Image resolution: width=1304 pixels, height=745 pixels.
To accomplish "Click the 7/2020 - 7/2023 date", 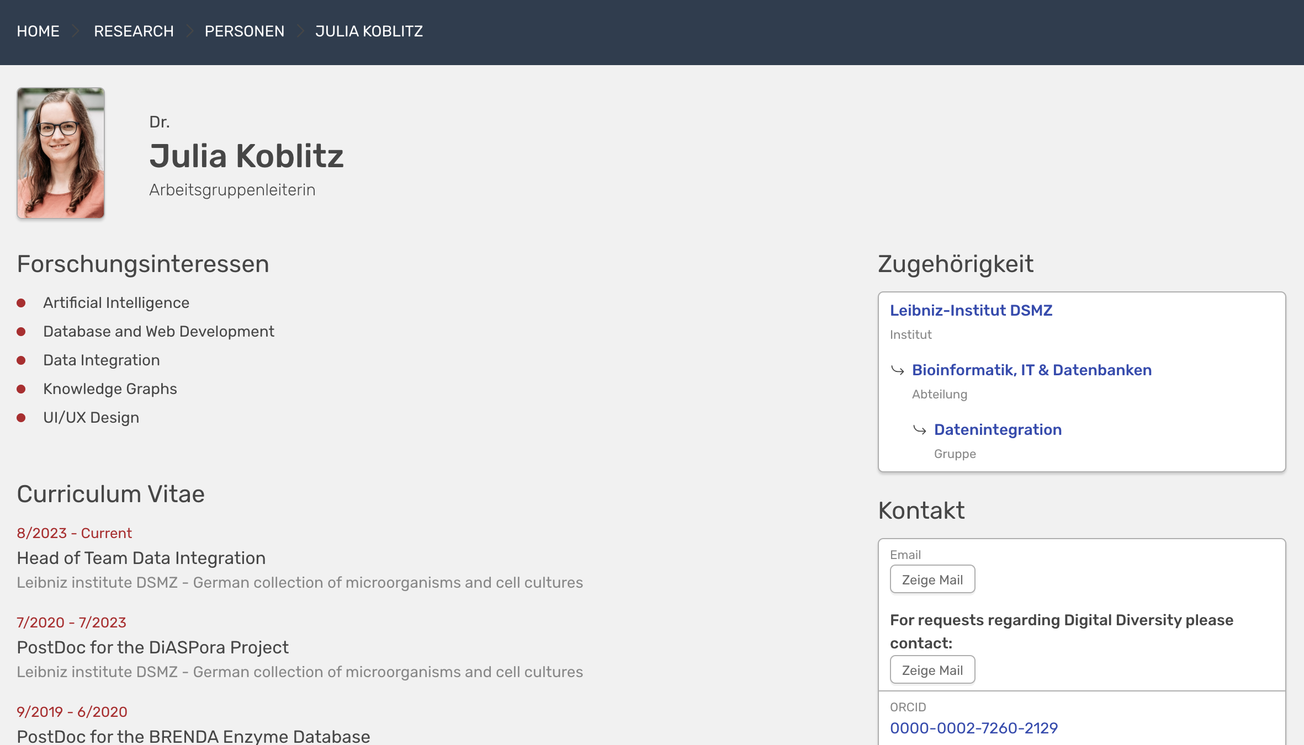I will click(71, 622).
